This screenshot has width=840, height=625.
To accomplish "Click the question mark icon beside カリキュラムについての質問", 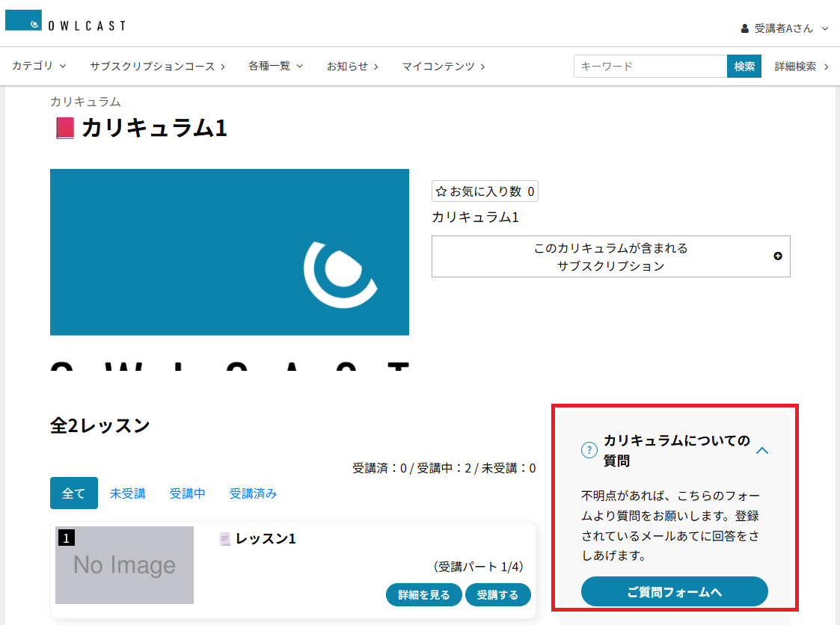I will point(589,450).
